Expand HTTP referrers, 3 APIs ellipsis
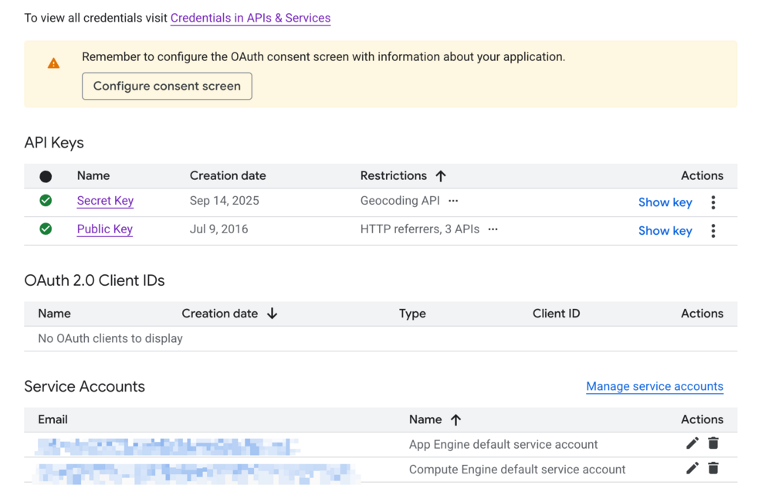Image resolution: width=772 pixels, height=492 pixels. pyautogui.click(x=493, y=229)
